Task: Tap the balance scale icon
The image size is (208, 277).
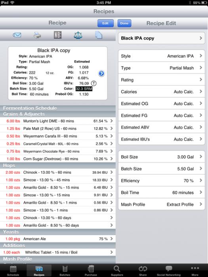Action: coord(78,35)
